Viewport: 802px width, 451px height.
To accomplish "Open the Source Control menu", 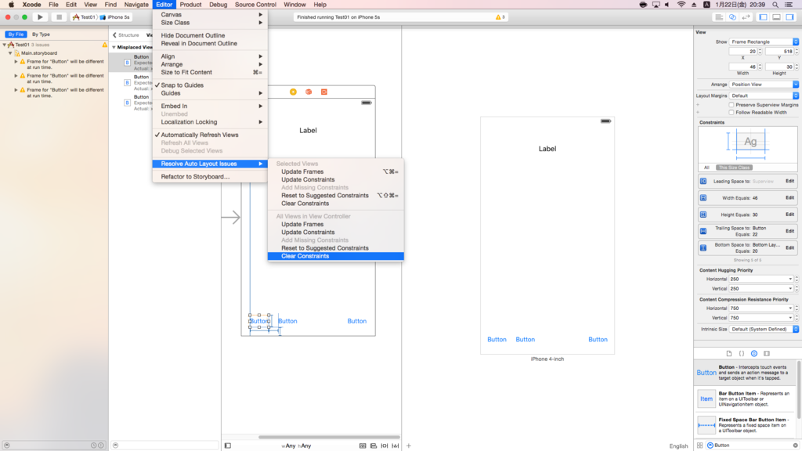I will click(x=255, y=5).
